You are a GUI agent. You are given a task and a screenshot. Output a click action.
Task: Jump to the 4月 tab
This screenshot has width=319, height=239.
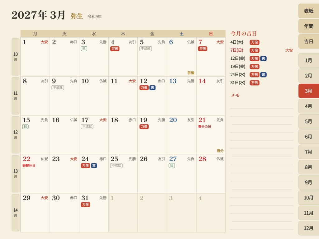tap(308, 106)
